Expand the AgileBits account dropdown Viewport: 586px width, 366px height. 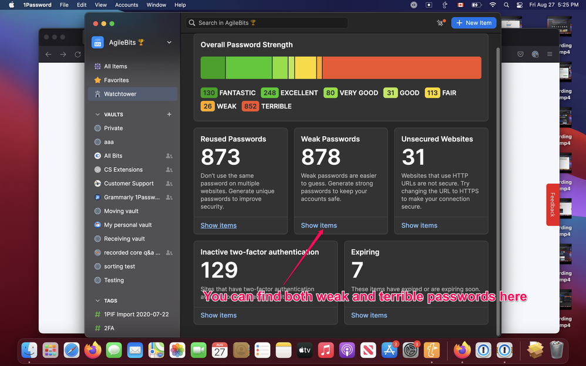[169, 42]
